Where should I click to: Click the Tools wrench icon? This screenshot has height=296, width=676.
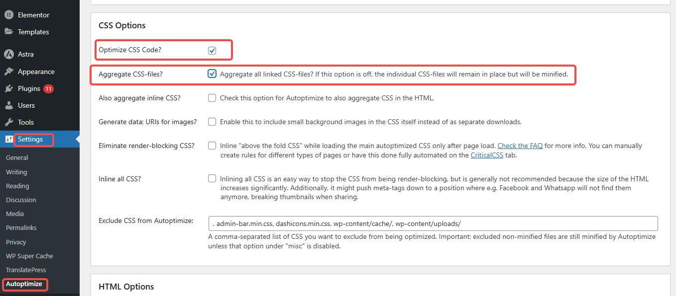point(8,122)
